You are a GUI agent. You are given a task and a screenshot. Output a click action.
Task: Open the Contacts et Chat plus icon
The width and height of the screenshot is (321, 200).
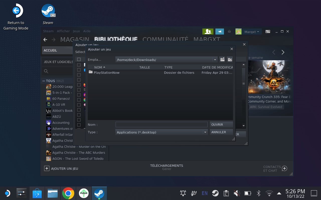coord(284,168)
